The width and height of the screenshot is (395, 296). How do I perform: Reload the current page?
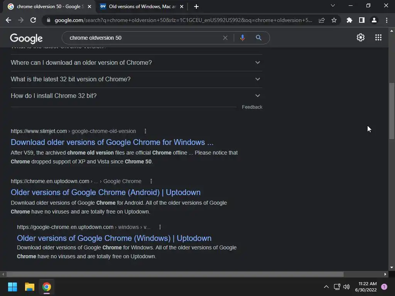pyautogui.click(x=33, y=20)
